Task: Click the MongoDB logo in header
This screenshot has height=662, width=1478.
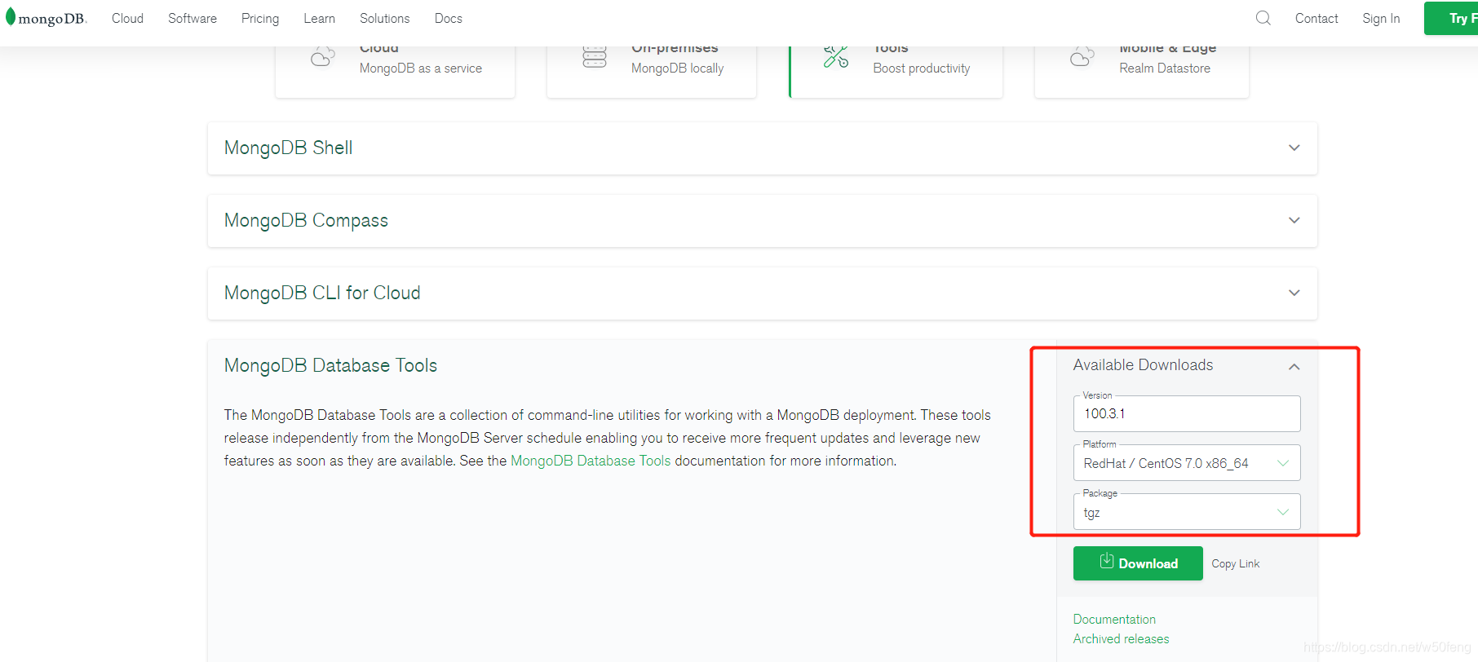Action: [46, 18]
